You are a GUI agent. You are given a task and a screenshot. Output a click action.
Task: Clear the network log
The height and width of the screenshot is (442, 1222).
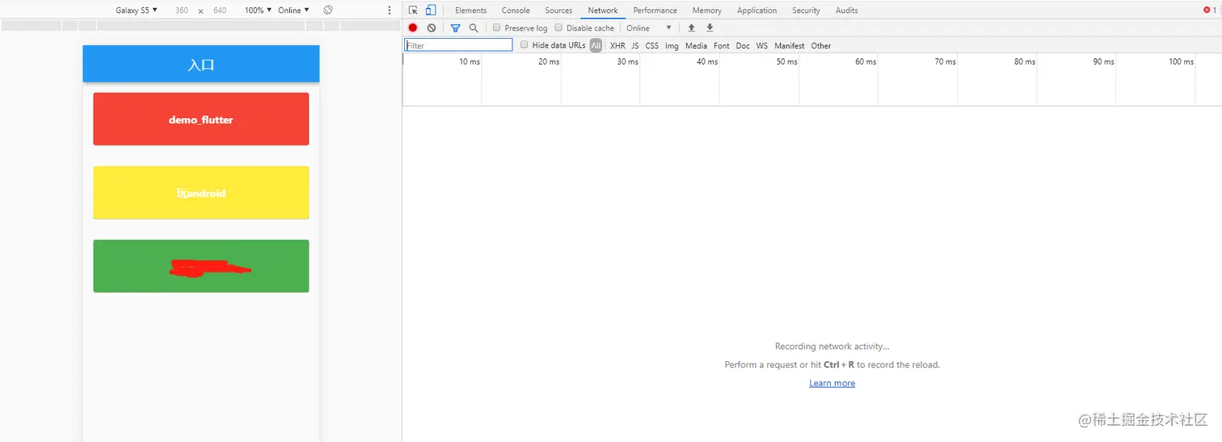tap(432, 27)
